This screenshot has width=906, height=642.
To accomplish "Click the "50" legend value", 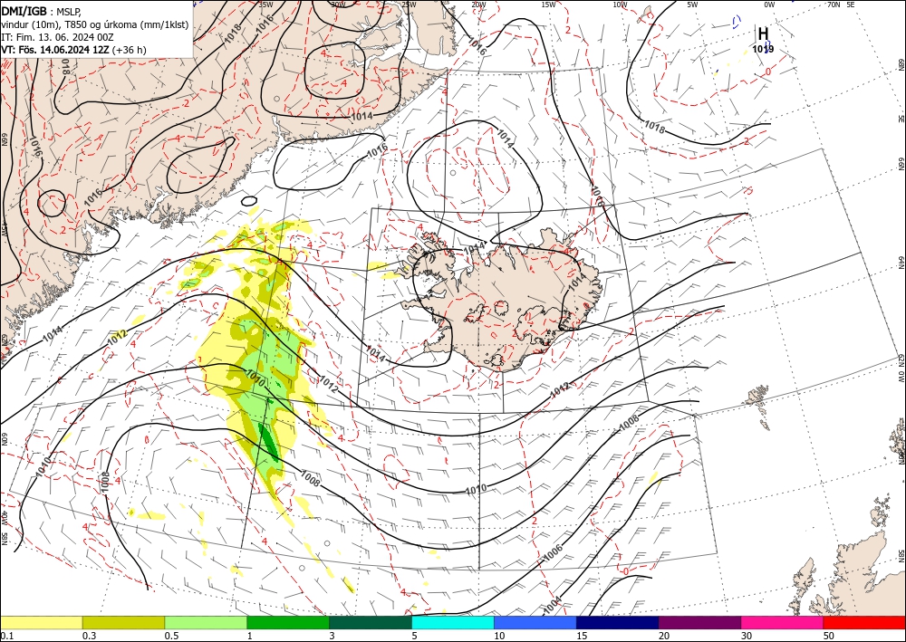I will click(829, 636).
